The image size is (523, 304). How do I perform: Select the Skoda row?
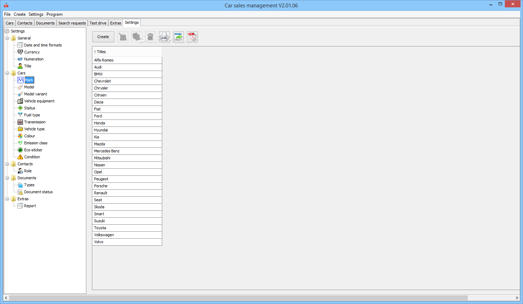127,207
